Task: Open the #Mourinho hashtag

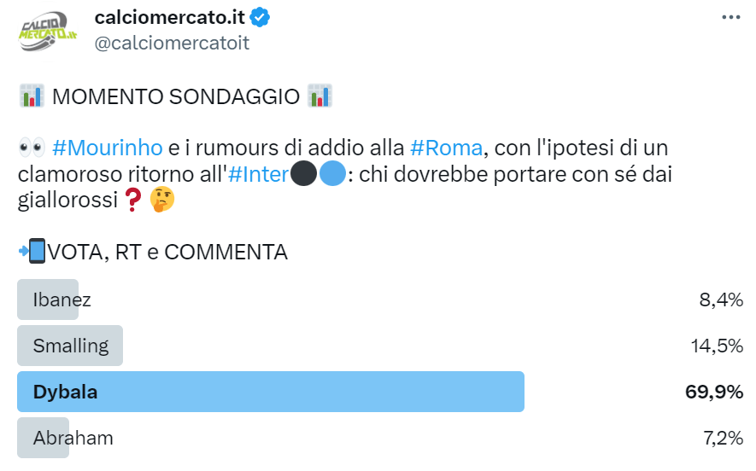Action: 108,148
